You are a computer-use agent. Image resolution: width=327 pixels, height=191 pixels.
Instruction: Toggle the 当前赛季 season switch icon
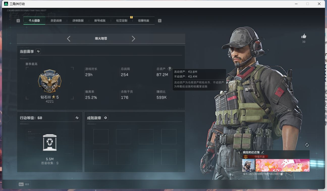(x=38, y=51)
